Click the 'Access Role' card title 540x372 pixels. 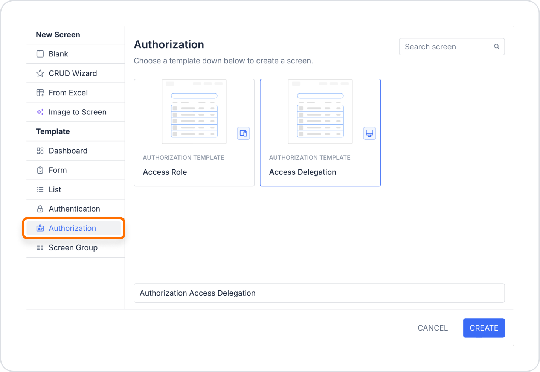coord(165,172)
